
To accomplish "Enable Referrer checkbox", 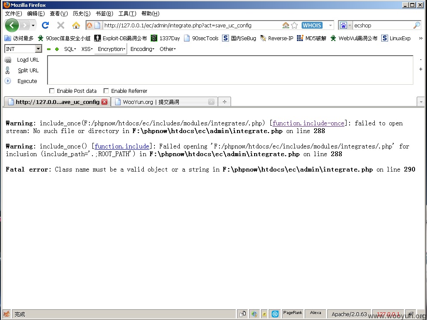I will tap(106, 91).
